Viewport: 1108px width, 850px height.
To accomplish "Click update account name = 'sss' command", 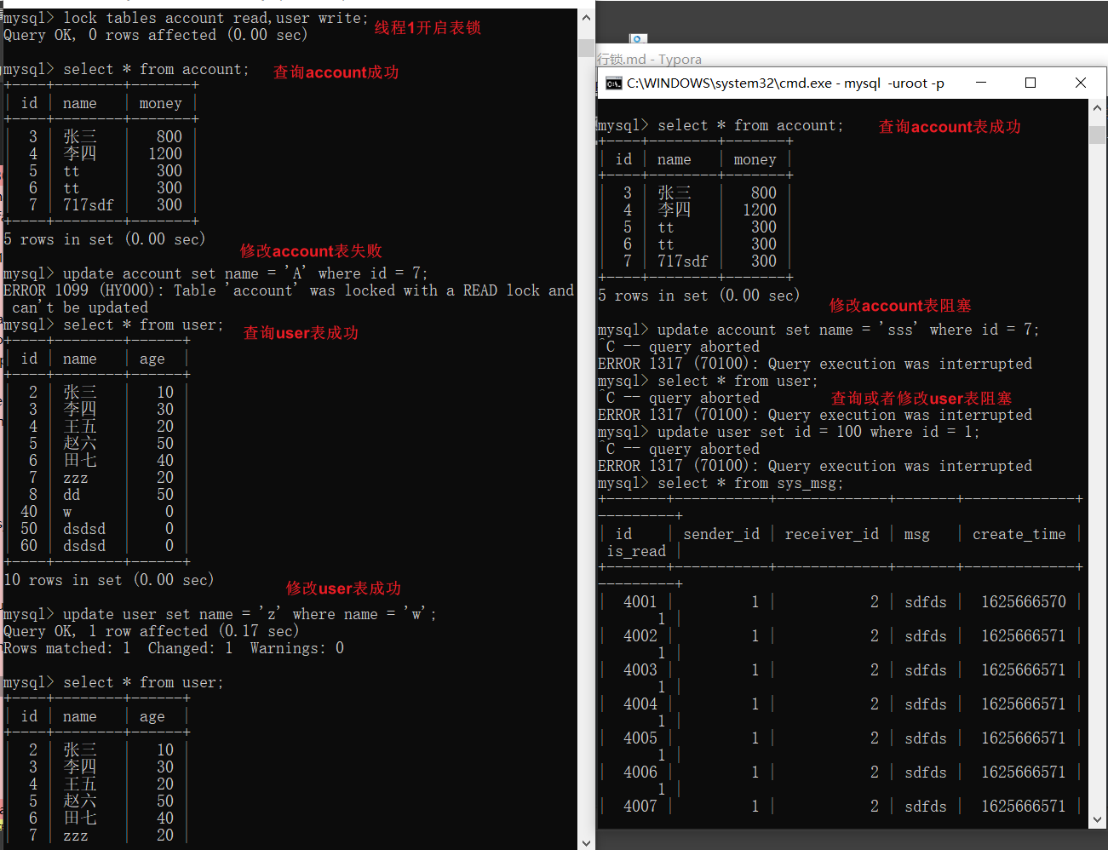I will coord(848,330).
